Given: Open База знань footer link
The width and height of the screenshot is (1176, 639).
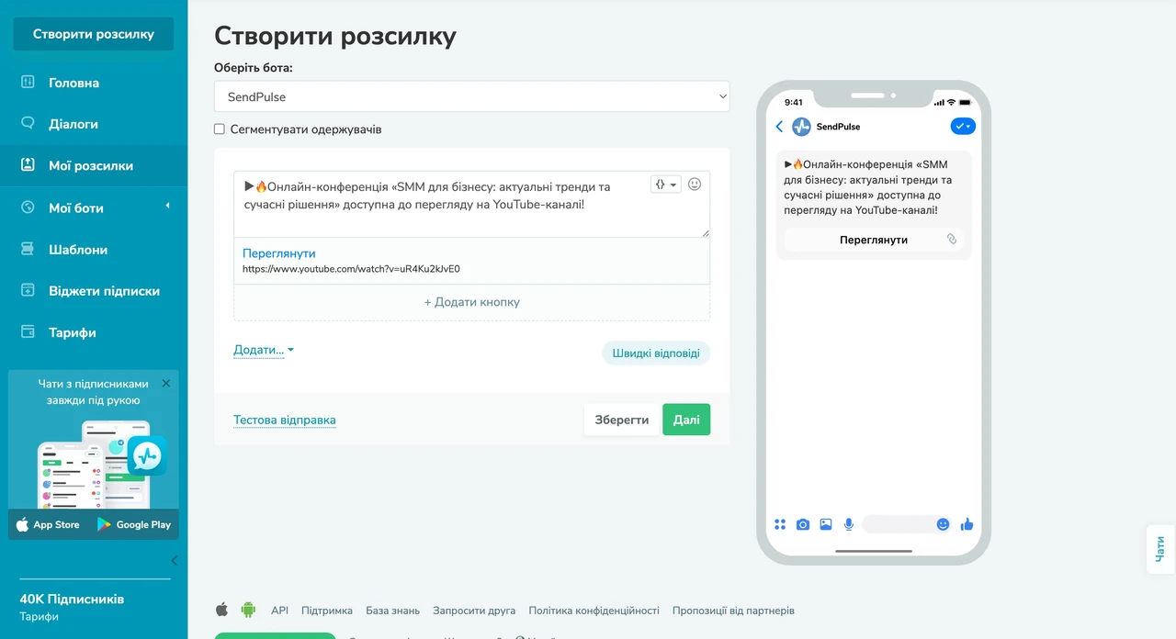Looking at the screenshot, I should pos(392,611).
